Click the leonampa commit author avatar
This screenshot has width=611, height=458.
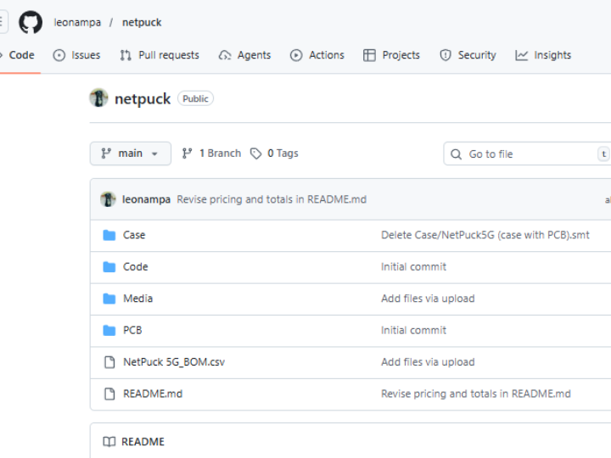[108, 199]
